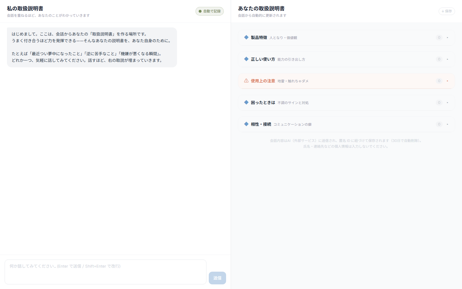Focus the chat message input field
Image resolution: width=462 pixels, height=289 pixels.
(105, 272)
